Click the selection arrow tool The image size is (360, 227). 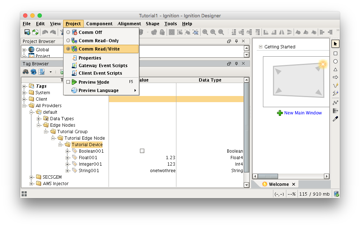click(335, 44)
